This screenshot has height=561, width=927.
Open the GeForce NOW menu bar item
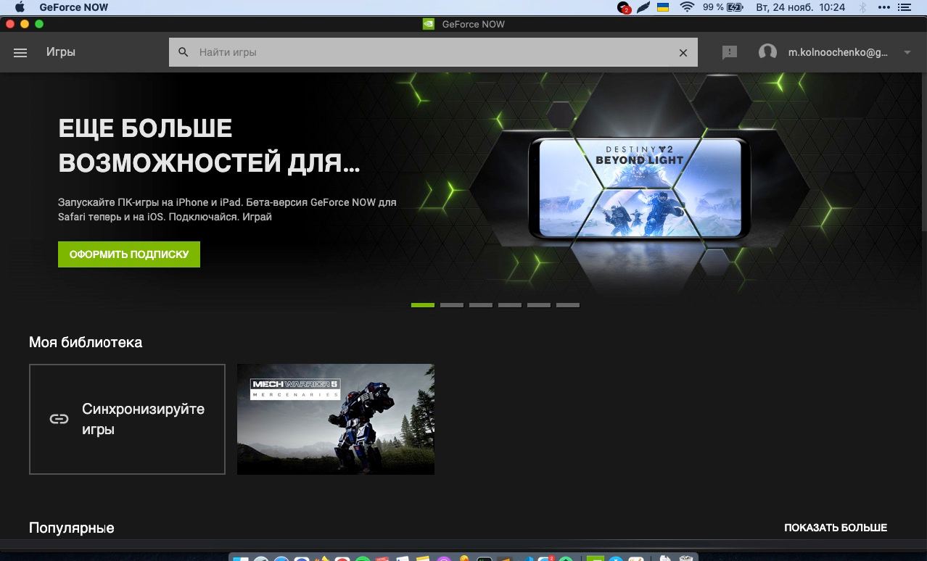tap(74, 7)
